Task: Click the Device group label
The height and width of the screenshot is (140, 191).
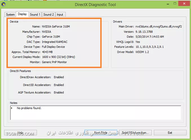Action: click(14, 22)
